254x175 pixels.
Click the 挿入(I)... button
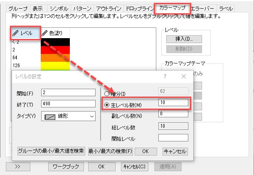point(184,39)
